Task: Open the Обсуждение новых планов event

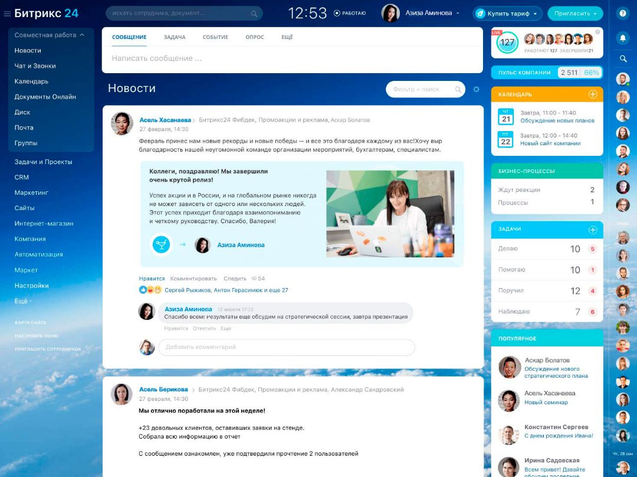Action: (557, 120)
